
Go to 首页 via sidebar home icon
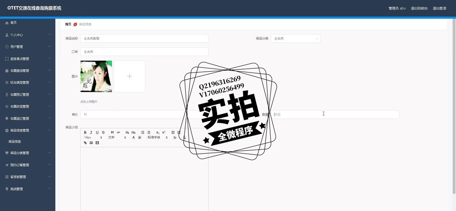[x=7, y=23]
